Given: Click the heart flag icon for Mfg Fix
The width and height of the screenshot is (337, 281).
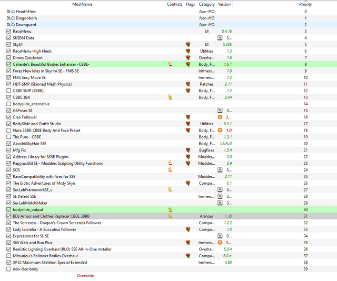Looking at the screenshot, I should coord(188,150).
